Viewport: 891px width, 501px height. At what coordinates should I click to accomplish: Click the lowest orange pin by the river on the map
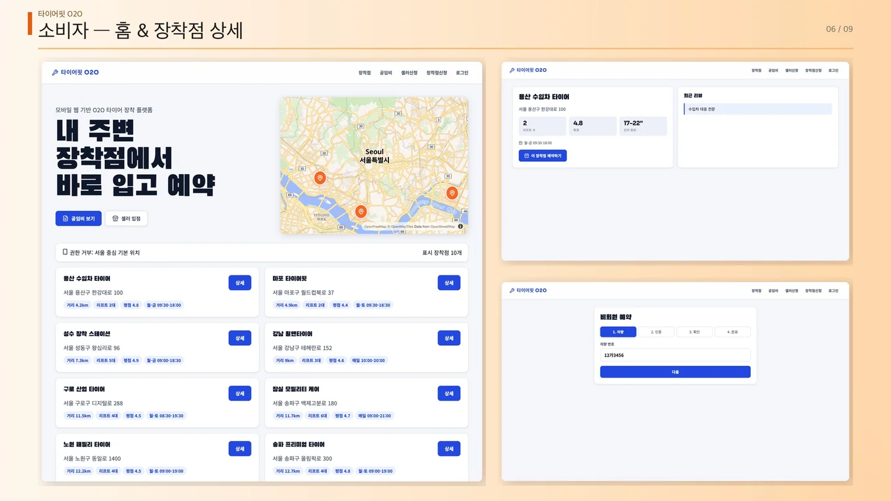pyautogui.click(x=361, y=212)
